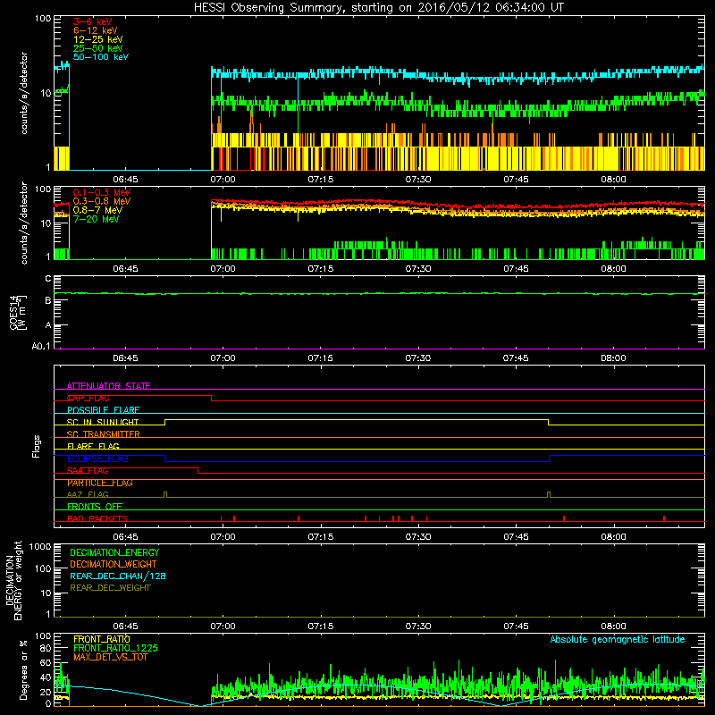The width and height of the screenshot is (715, 715).
Task: Select the FRONTS_OFF flag label
Action: click(x=95, y=507)
